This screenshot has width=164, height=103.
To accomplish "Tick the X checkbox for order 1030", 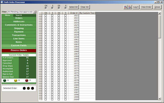I will point(66,37).
